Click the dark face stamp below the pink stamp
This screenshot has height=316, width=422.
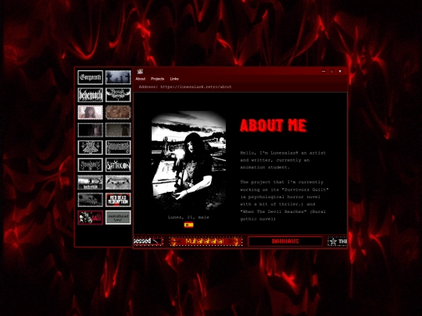pos(90,130)
